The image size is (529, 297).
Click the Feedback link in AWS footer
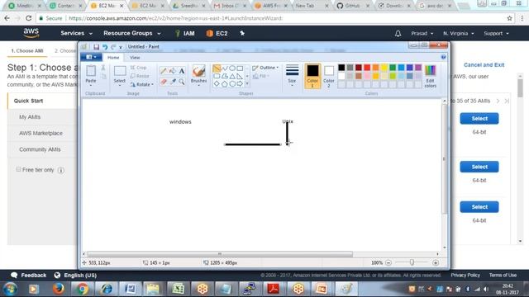[x=29, y=275]
